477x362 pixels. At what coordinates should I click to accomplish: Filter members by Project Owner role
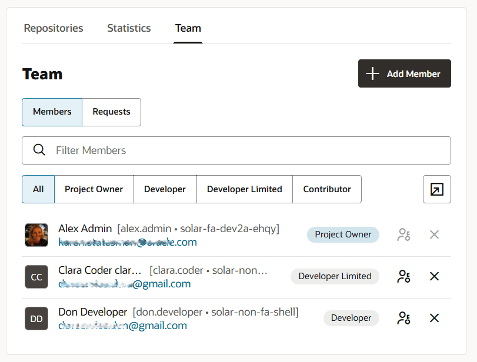pos(94,189)
